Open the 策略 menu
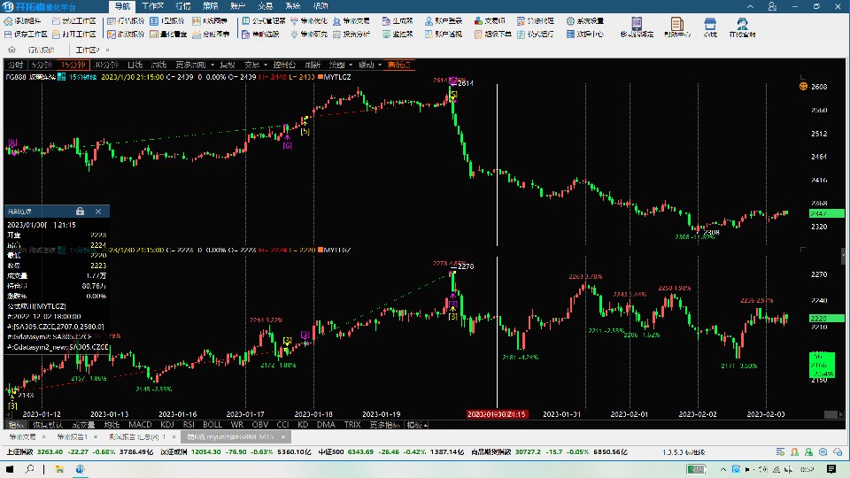Screen dimensions: 850x478 211,6
